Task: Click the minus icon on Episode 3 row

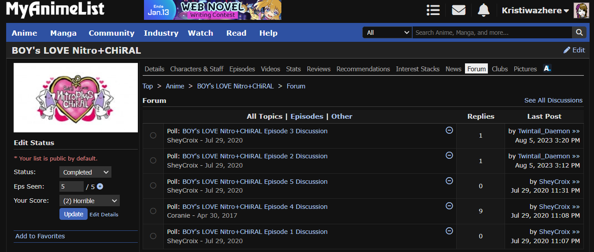Action: pos(449,130)
